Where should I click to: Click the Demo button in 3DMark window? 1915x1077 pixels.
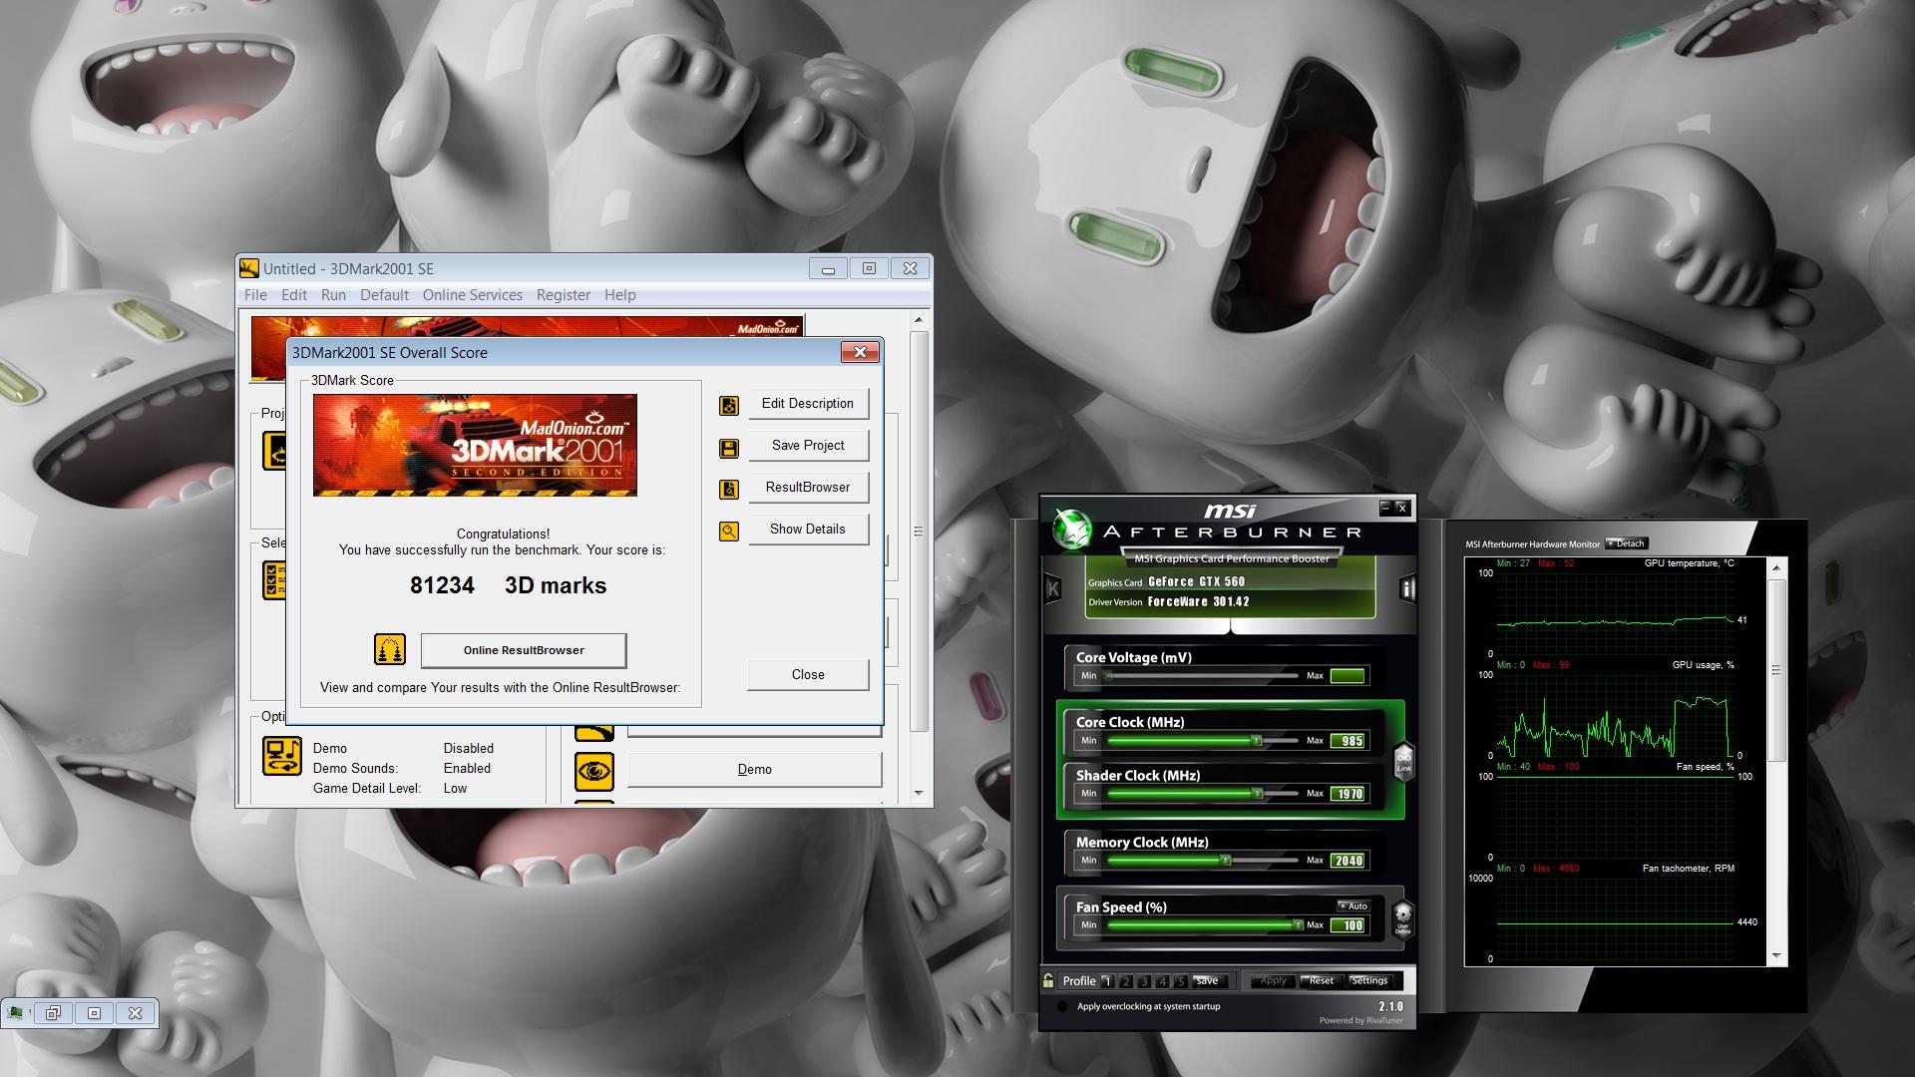pyautogui.click(x=754, y=770)
